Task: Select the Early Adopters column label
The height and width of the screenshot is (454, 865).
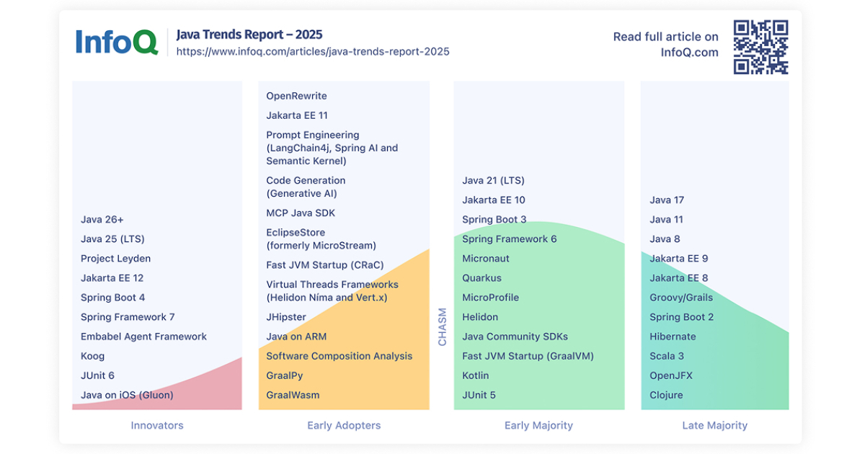Action: tap(344, 425)
